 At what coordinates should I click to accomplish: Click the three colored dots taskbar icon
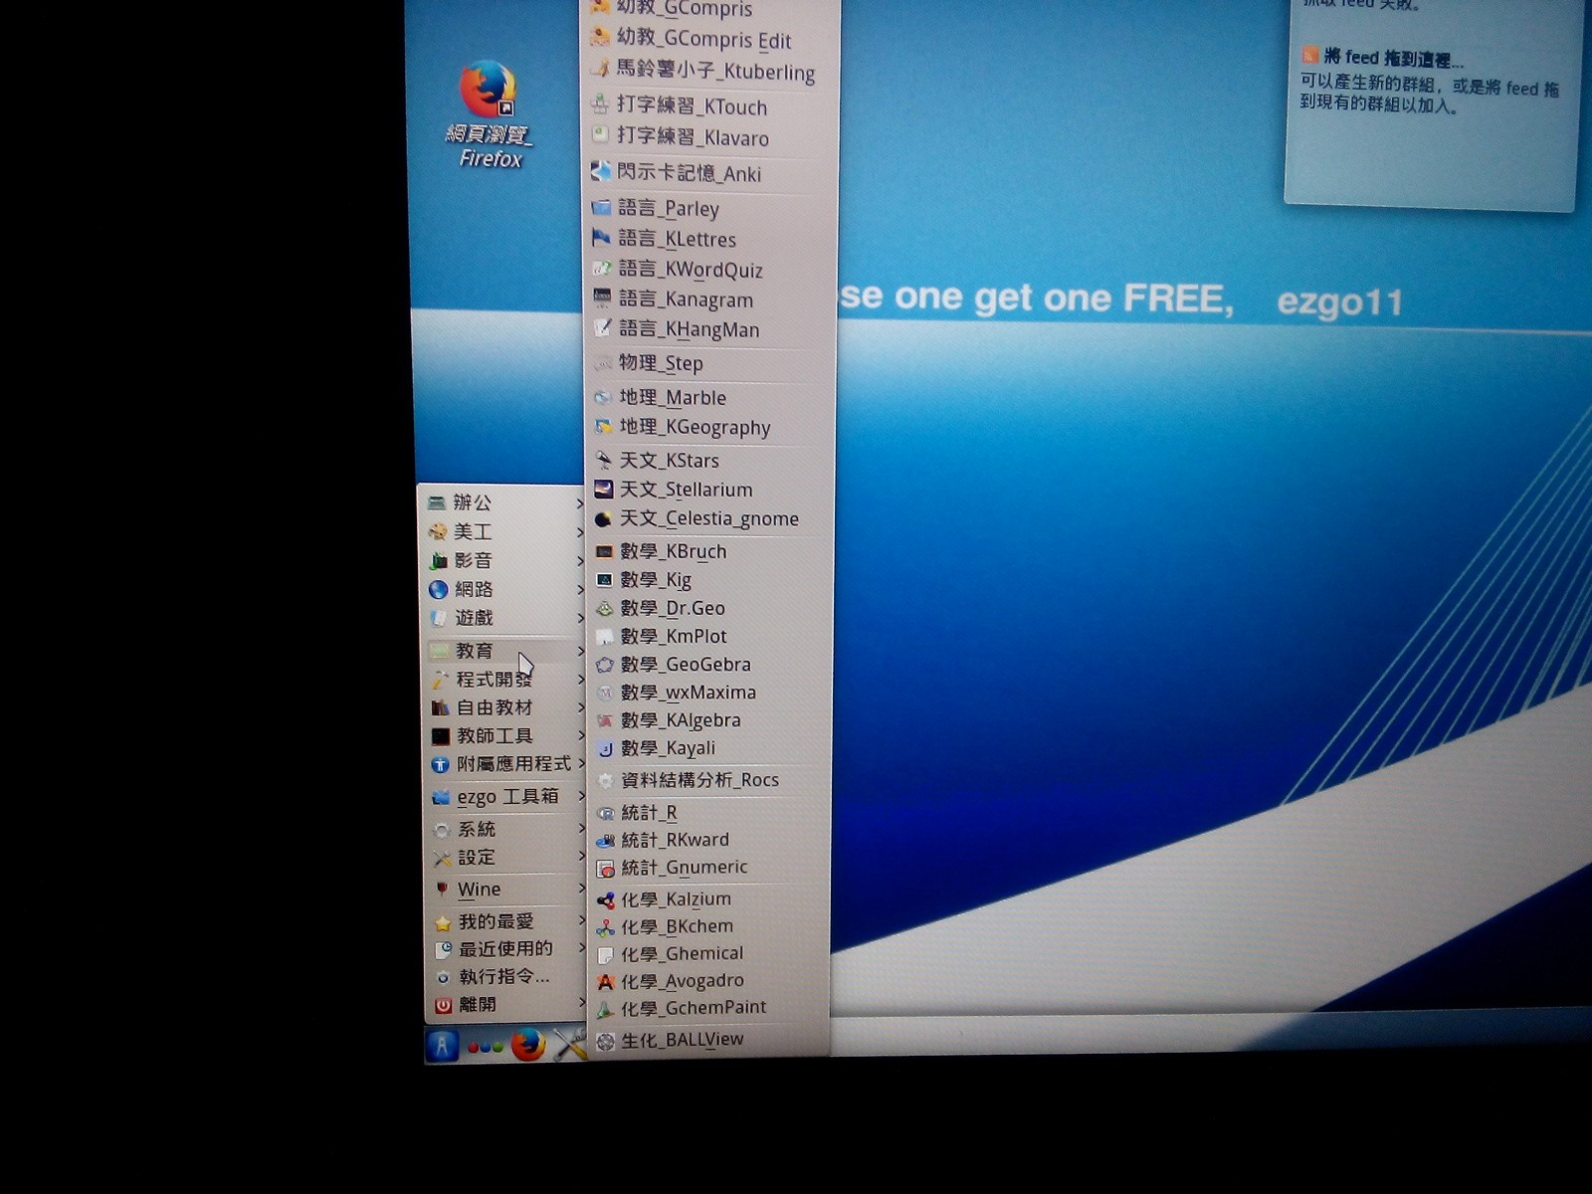(x=485, y=1047)
